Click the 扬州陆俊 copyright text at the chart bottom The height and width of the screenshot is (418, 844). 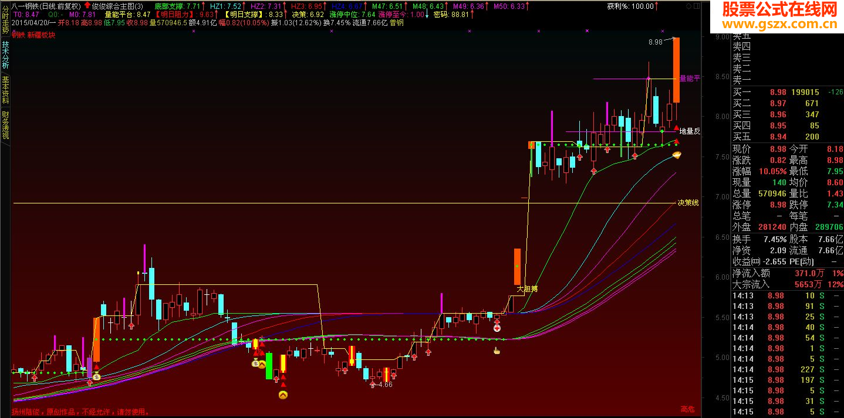[80, 412]
